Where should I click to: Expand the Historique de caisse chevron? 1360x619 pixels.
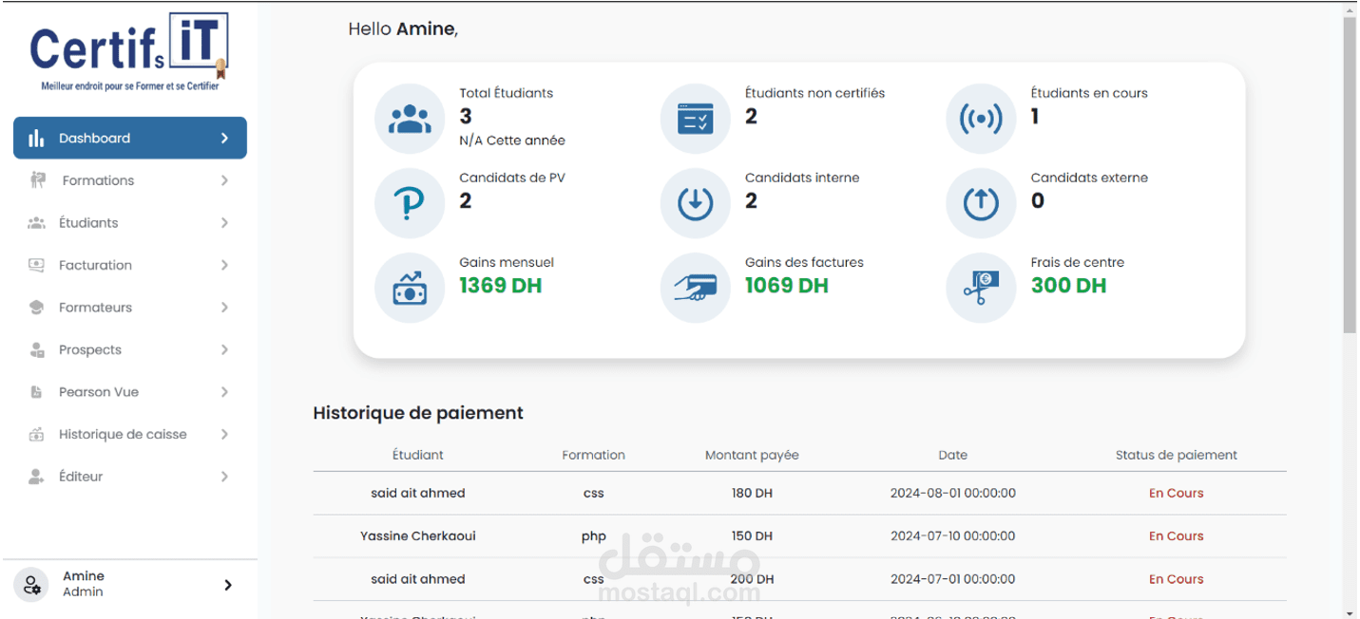point(224,434)
